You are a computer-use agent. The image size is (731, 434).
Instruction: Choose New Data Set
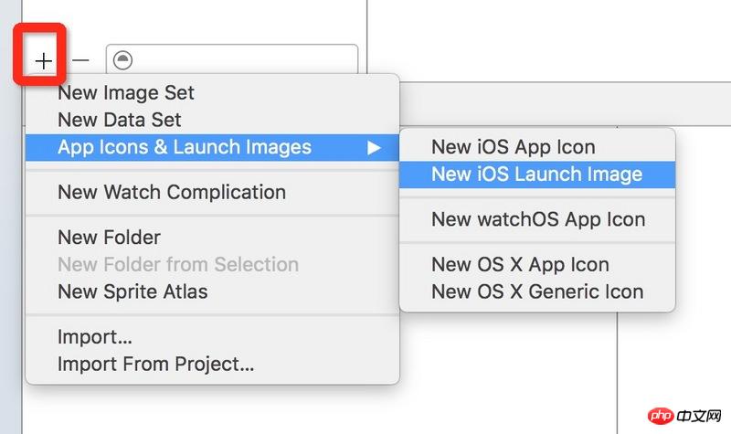(120, 120)
